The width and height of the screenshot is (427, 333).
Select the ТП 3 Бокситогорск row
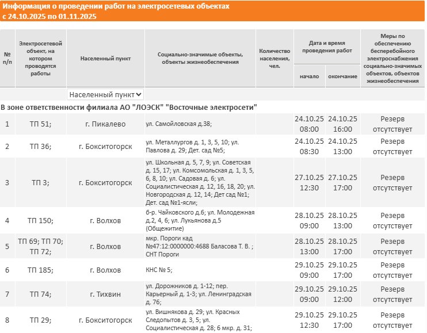pyautogui.click(x=212, y=182)
